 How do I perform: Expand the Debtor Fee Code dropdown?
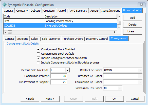[140, 70]
